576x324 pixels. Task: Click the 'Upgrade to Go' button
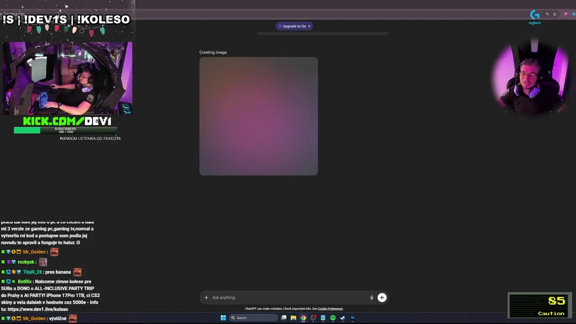(294, 26)
